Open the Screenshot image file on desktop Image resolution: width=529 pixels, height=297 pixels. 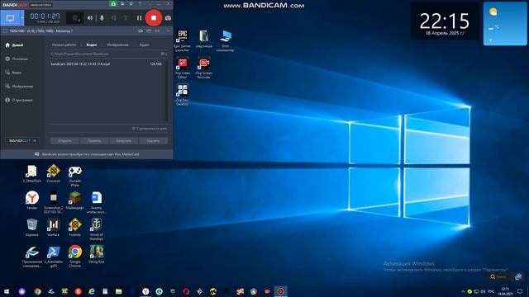(53, 202)
